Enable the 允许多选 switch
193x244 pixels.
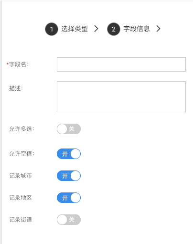click(x=69, y=129)
